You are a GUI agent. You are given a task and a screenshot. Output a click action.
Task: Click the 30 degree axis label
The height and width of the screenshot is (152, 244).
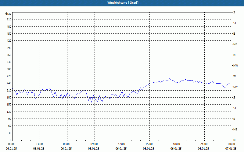click(10, 133)
